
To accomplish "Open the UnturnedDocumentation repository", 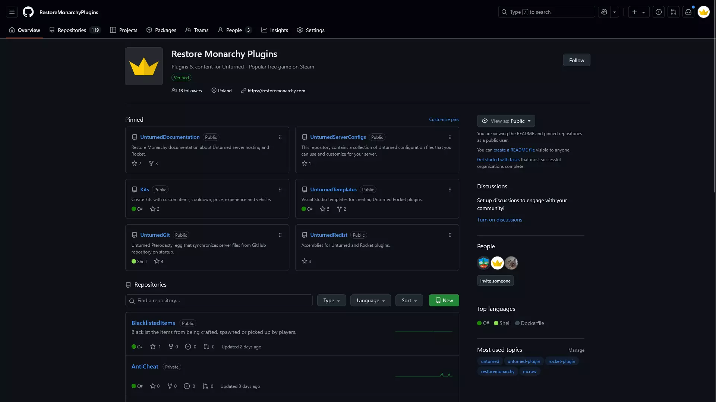I will (x=170, y=137).
